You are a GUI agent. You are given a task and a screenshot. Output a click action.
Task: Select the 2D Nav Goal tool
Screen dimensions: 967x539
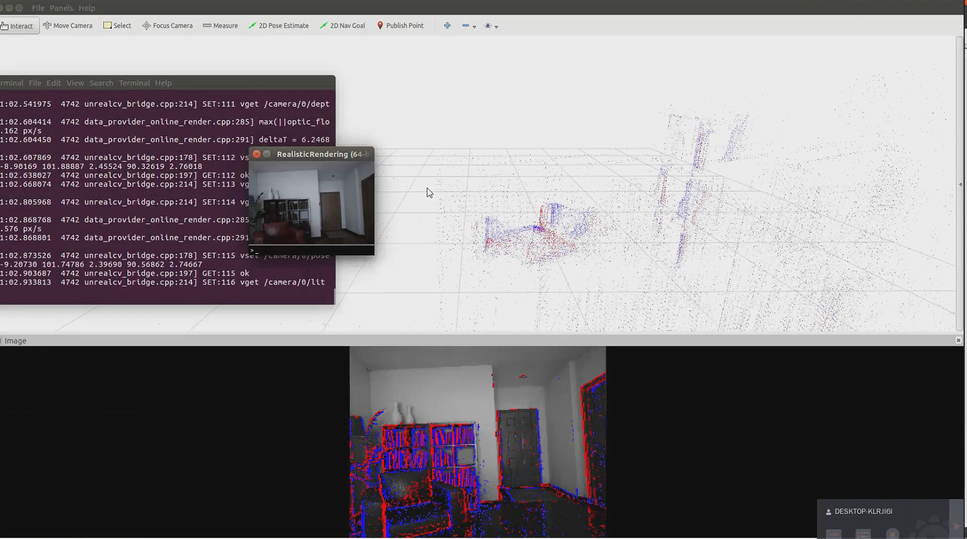coord(342,25)
